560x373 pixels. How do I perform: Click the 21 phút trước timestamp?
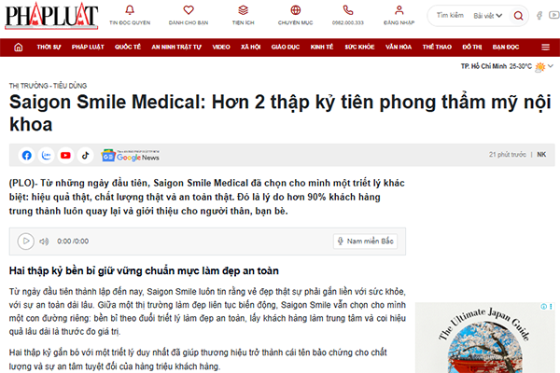coord(508,155)
